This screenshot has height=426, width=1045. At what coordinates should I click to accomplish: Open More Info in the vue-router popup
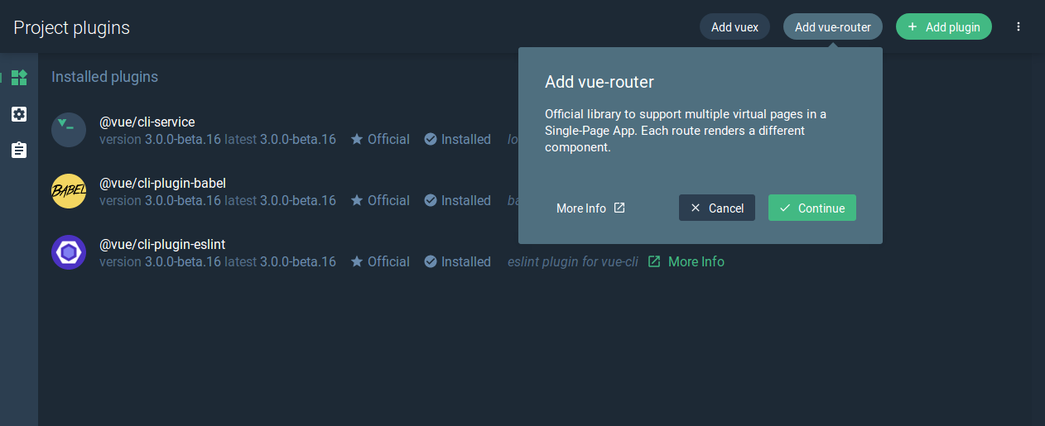(590, 208)
